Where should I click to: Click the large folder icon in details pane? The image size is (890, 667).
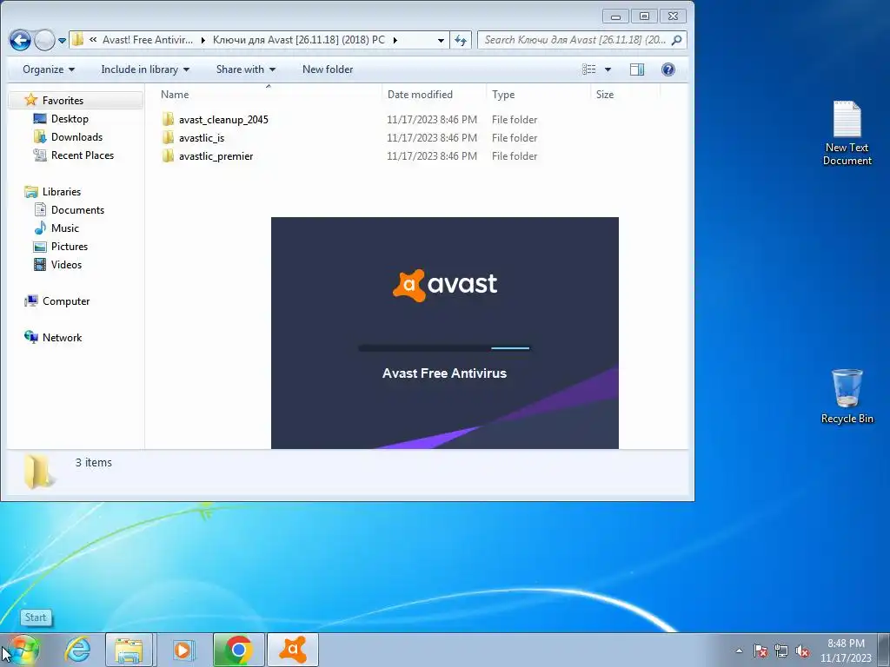[38, 472]
